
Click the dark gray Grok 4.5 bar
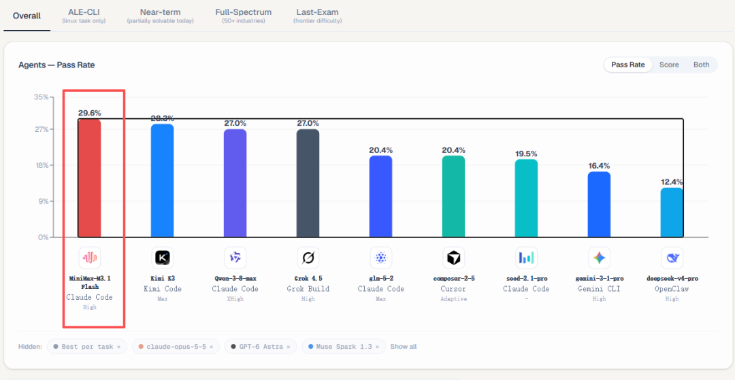pos(308,183)
